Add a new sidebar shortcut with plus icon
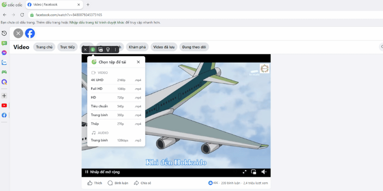The width and height of the screenshot is (383, 191). [4, 95]
